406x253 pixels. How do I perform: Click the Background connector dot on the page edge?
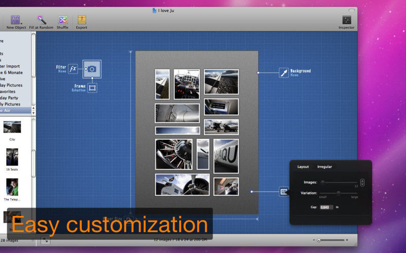pos(258,73)
